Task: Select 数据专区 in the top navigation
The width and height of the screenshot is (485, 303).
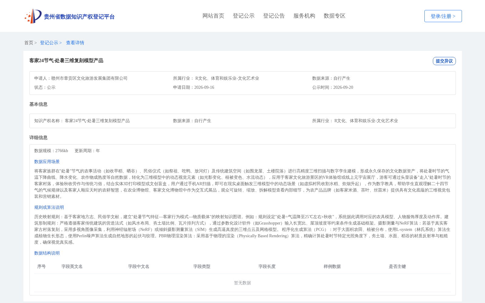Action: pyautogui.click(x=335, y=16)
